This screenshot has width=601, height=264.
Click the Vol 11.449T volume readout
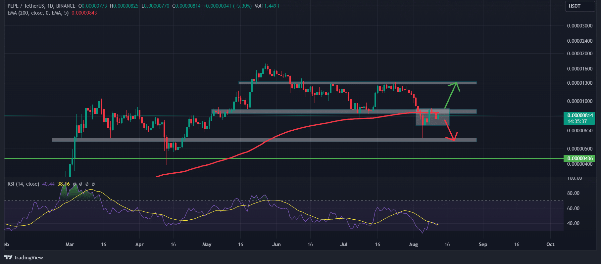(267, 6)
